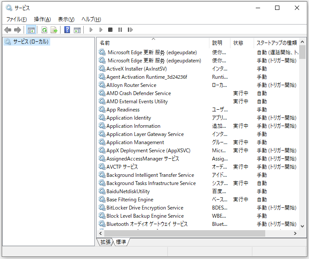Click 百度... description of BaiduNetdiskUtility
The height and width of the screenshot is (259, 309).
[219, 191]
